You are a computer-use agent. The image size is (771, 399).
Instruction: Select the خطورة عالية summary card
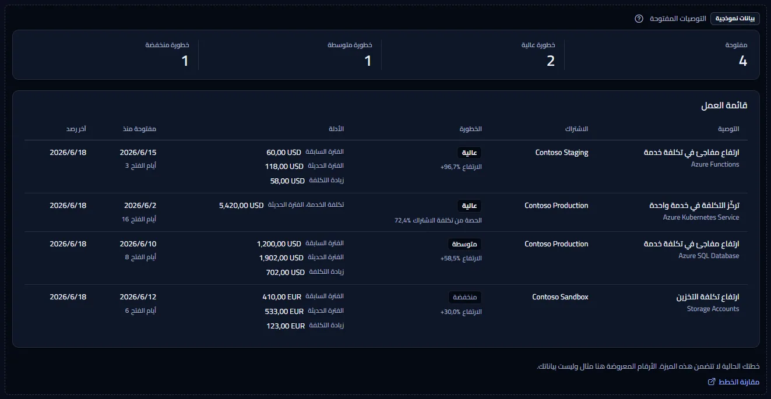pos(473,55)
